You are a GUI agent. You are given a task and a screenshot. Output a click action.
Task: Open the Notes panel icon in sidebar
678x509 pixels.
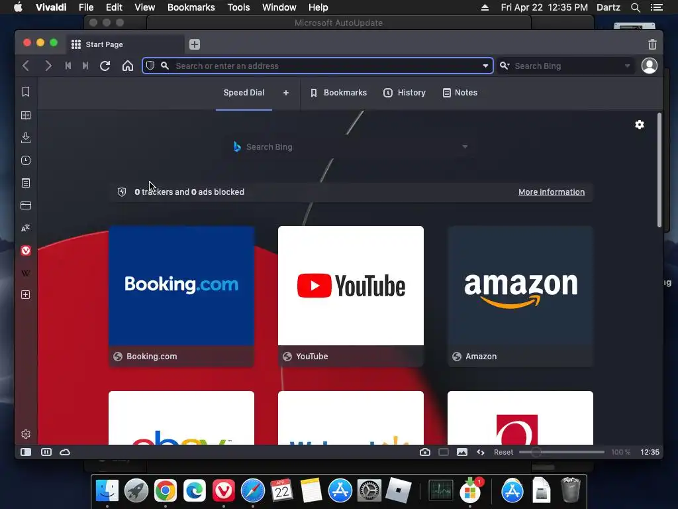click(x=26, y=183)
